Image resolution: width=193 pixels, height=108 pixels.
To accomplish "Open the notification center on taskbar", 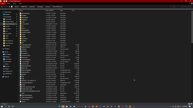I will coord(190,106).
